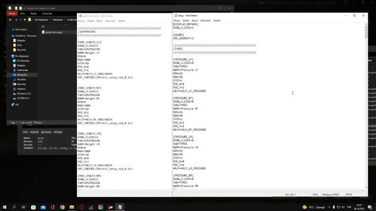This screenshot has height=211, width=376.
Task: Select Masaüstü in Explorer sidebar
Action: [22, 75]
